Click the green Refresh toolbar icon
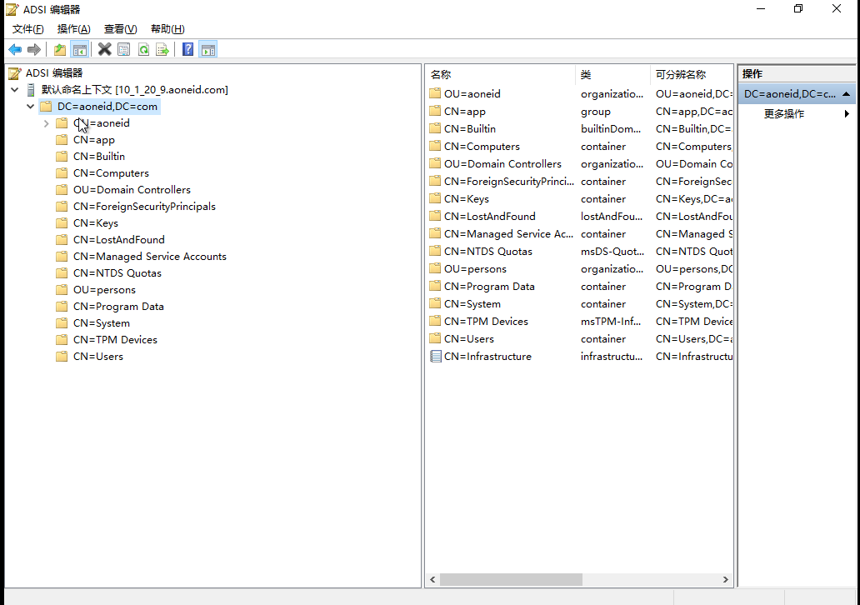The width and height of the screenshot is (860, 605). pyautogui.click(x=143, y=49)
